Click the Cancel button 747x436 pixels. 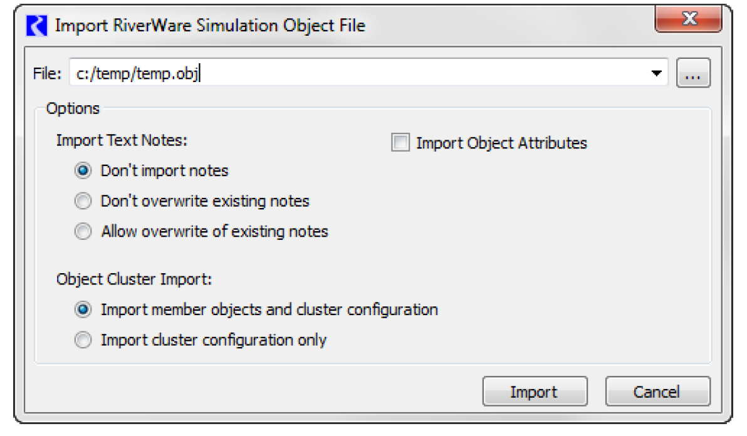click(x=657, y=392)
